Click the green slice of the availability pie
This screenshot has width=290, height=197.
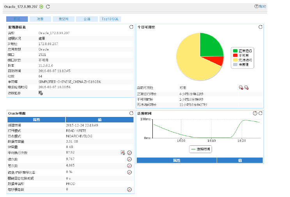tap(210, 46)
